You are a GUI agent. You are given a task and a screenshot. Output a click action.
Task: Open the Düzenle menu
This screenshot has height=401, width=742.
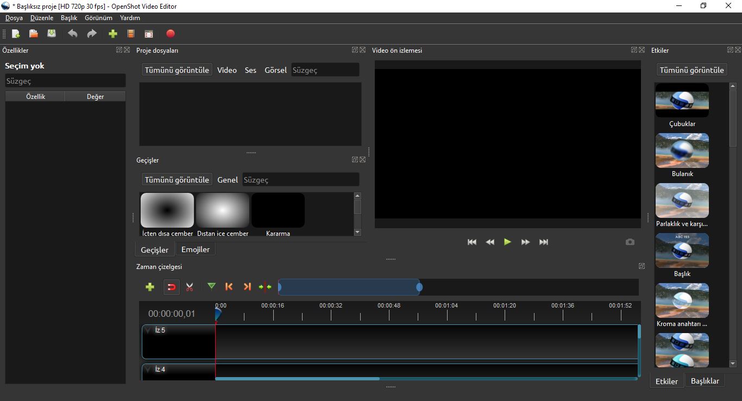coord(42,18)
